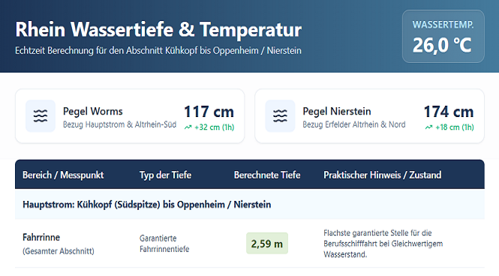This screenshot has height=276, width=499.
Task: Click the Berechnete Tiefe column header
Action: click(x=267, y=175)
